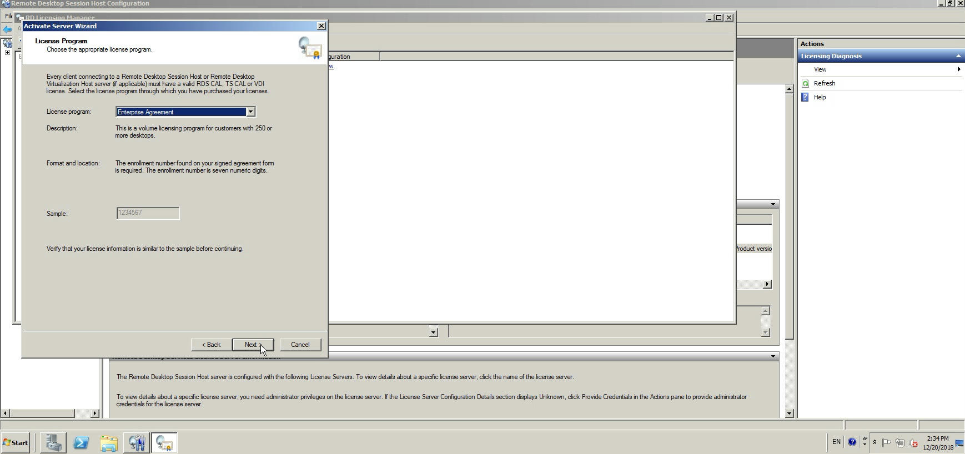Launch Windows PowerShell from the taskbar

pos(81,443)
